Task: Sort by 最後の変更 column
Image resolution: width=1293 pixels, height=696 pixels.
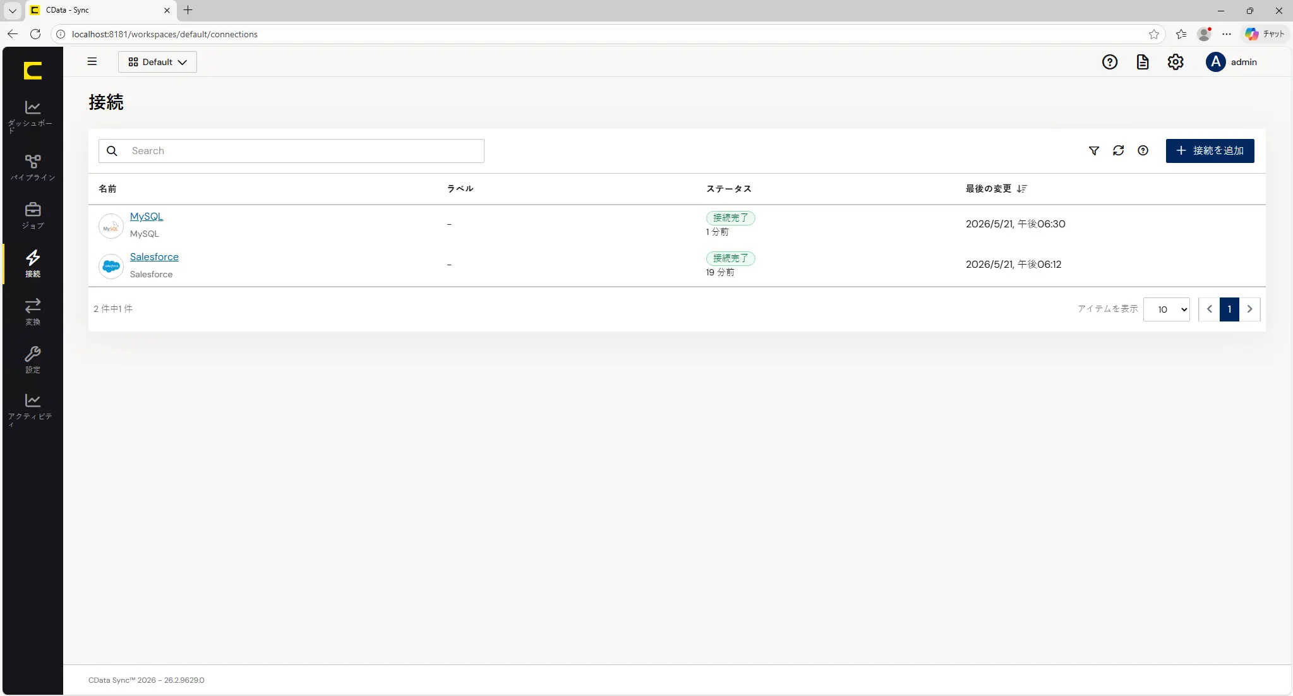Action: click(x=996, y=189)
